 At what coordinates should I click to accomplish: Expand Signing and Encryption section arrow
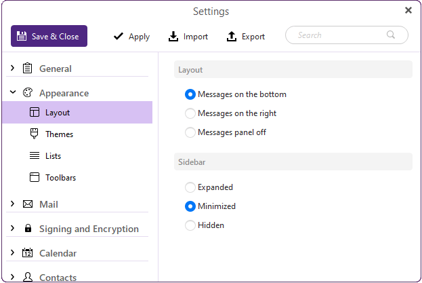coord(13,229)
